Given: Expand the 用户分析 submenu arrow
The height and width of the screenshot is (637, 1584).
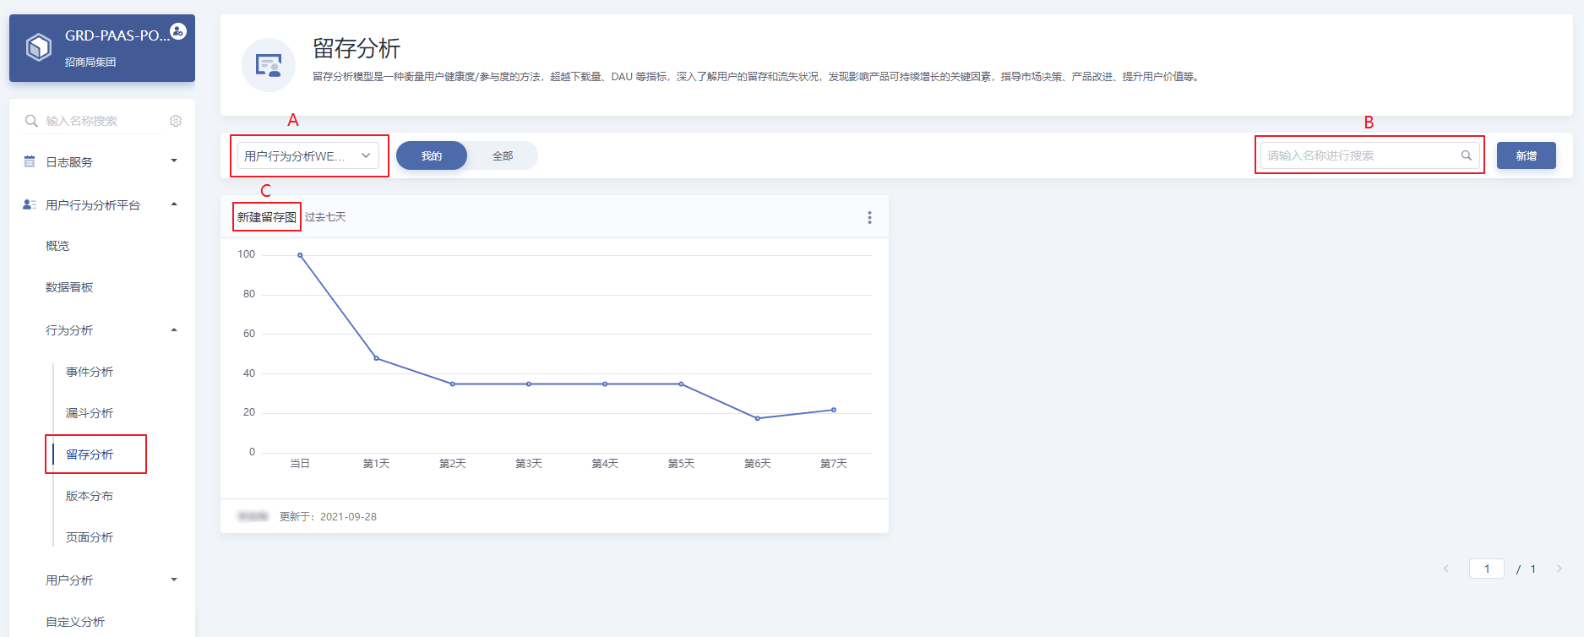Looking at the screenshot, I should [x=174, y=580].
